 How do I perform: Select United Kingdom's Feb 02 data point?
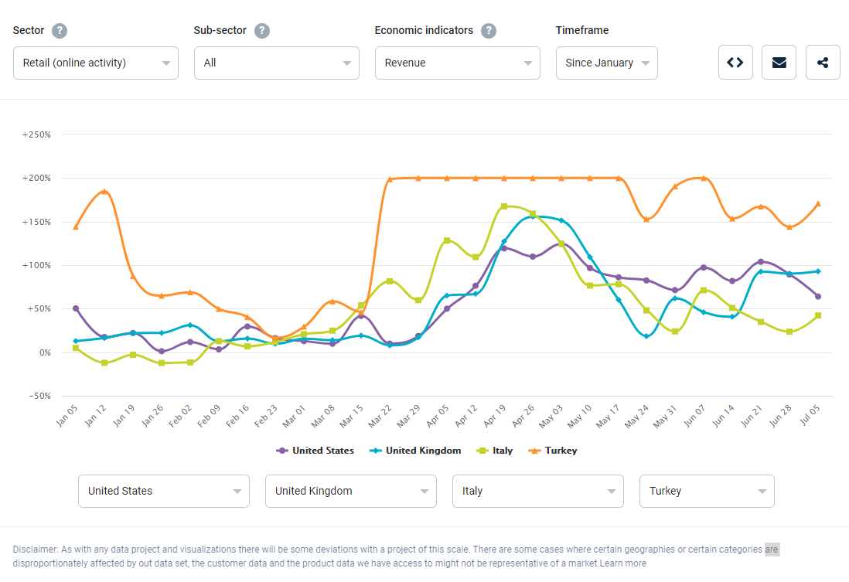pos(190,325)
